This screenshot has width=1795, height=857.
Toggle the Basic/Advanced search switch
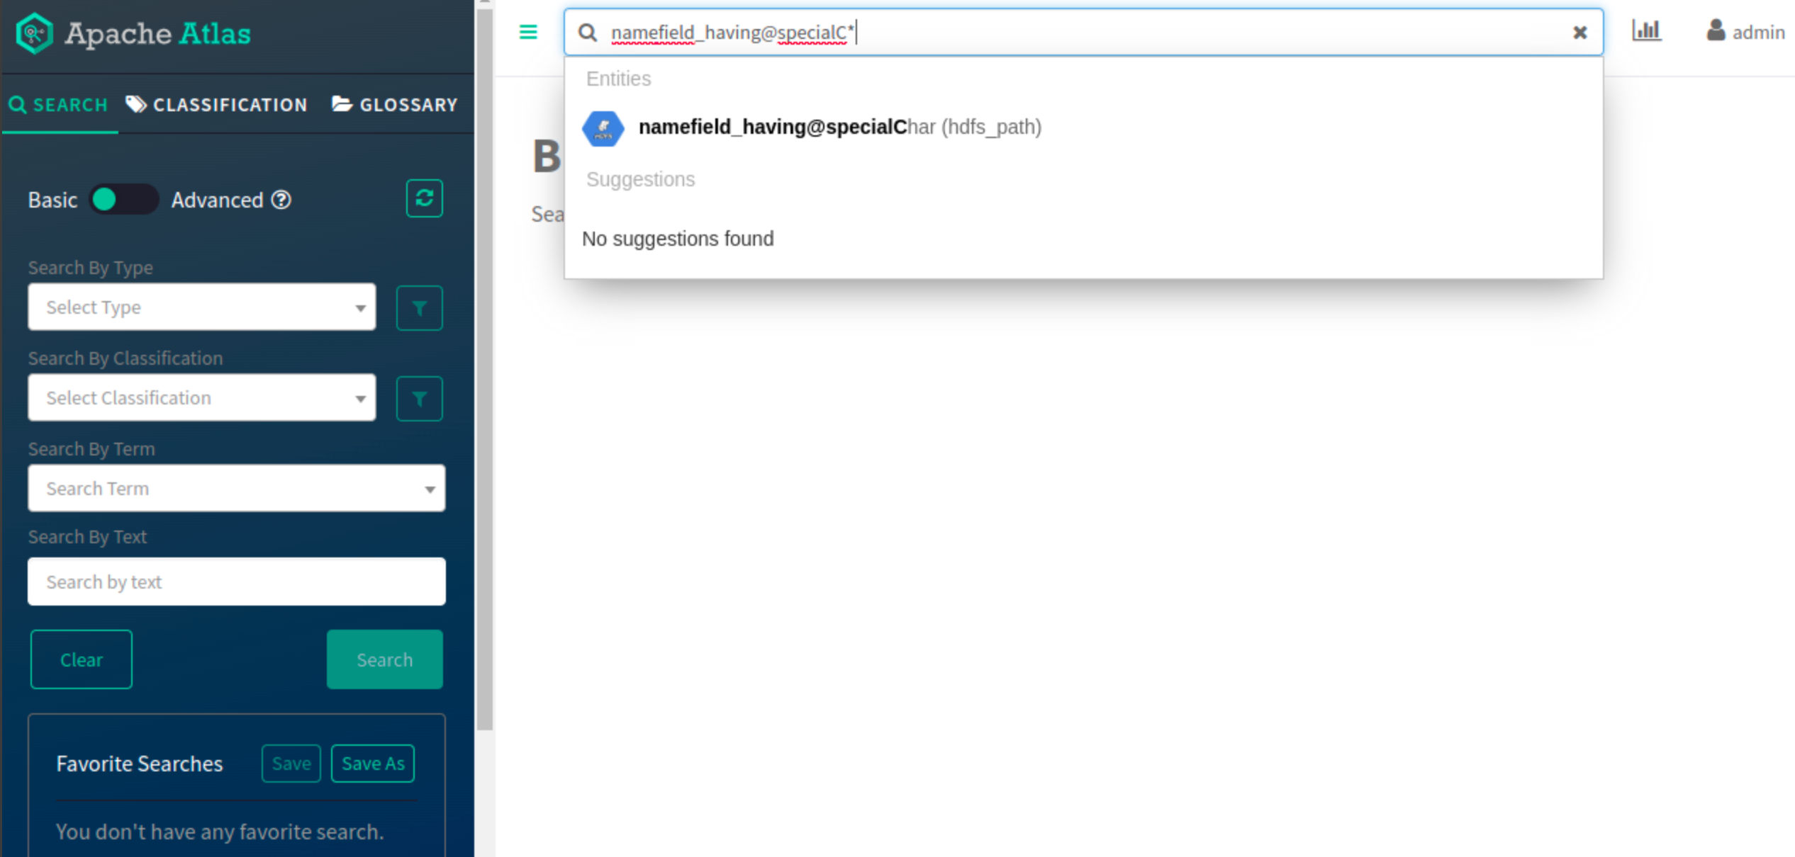[123, 200]
